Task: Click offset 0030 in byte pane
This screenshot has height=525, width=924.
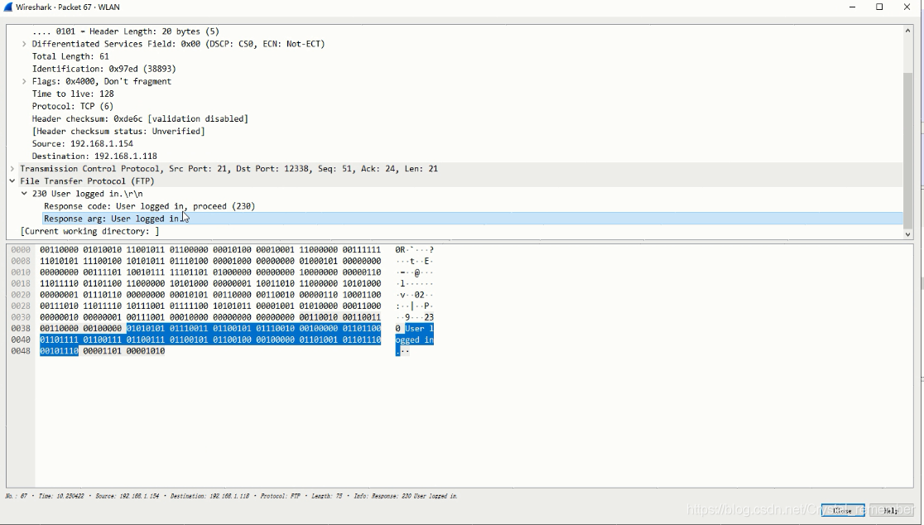Action: (x=21, y=317)
